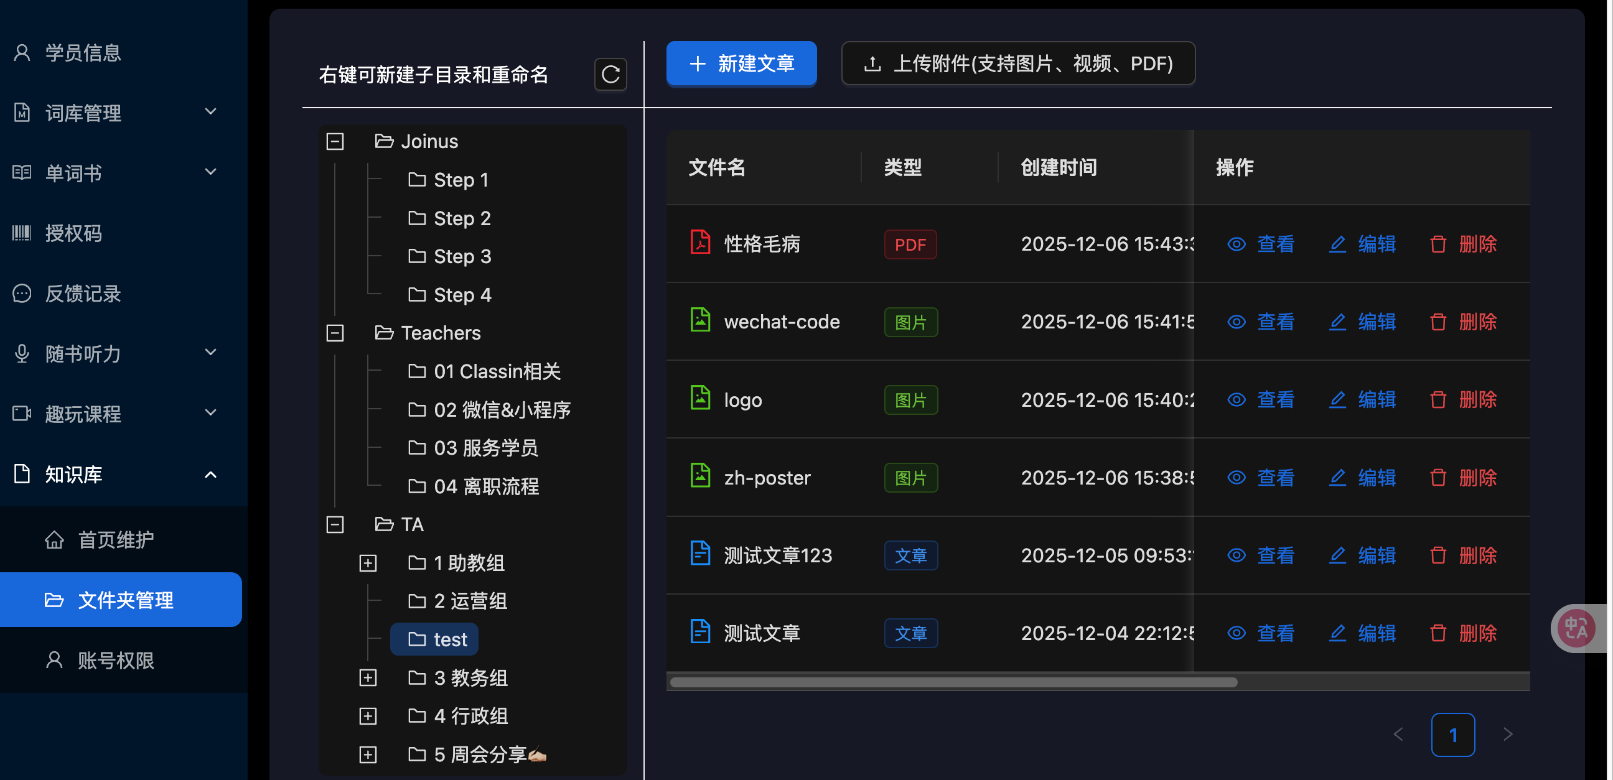Click the refresh icon beside directory hint
Image resolution: width=1613 pixels, height=780 pixels.
point(610,75)
